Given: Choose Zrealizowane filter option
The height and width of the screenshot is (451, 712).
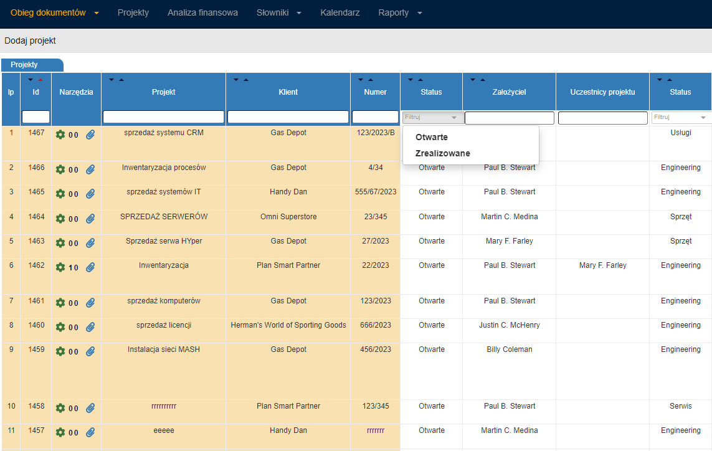Looking at the screenshot, I should click(x=443, y=153).
